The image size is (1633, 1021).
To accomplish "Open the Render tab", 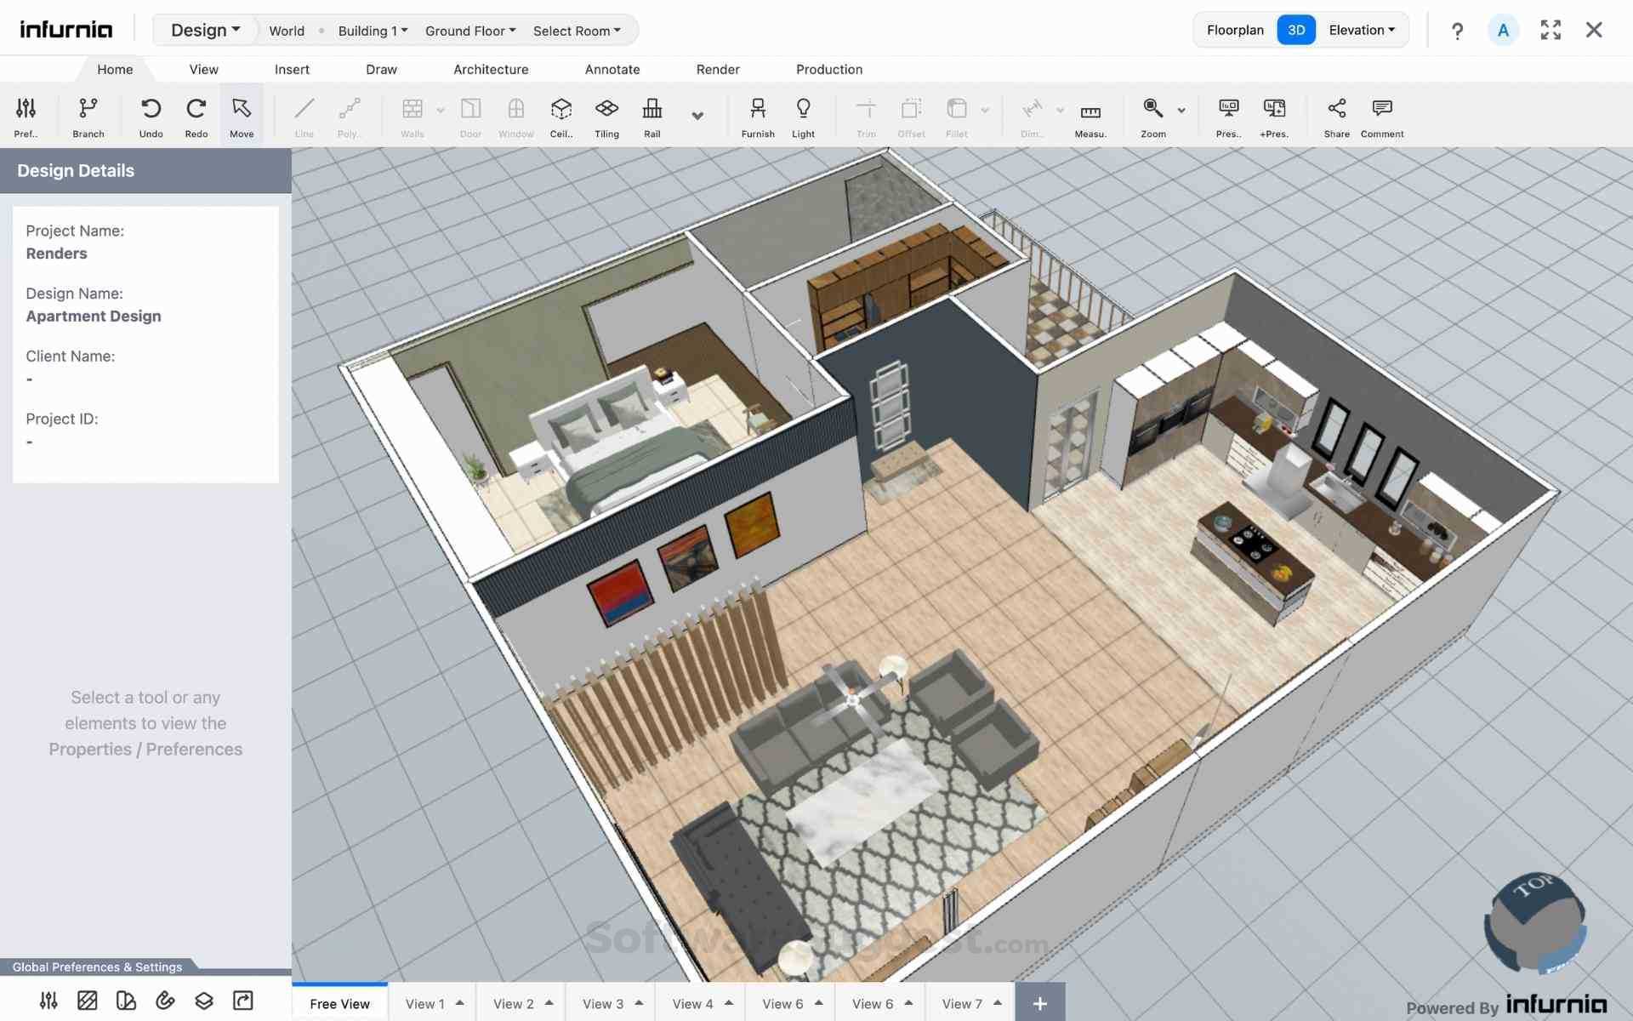I will click(717, 68).
